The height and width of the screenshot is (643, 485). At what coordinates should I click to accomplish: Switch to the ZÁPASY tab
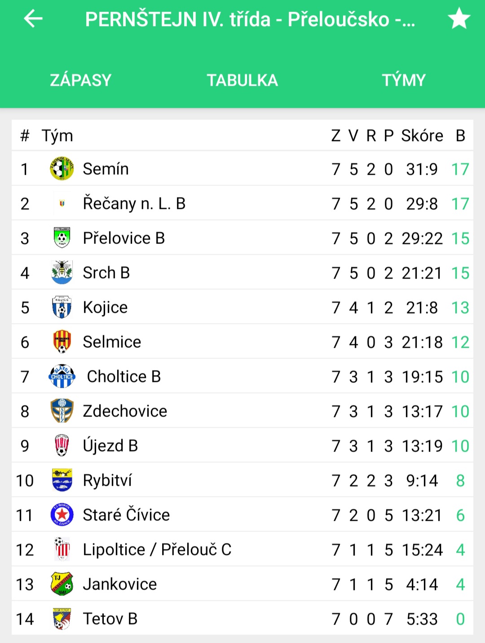[81, 80]
